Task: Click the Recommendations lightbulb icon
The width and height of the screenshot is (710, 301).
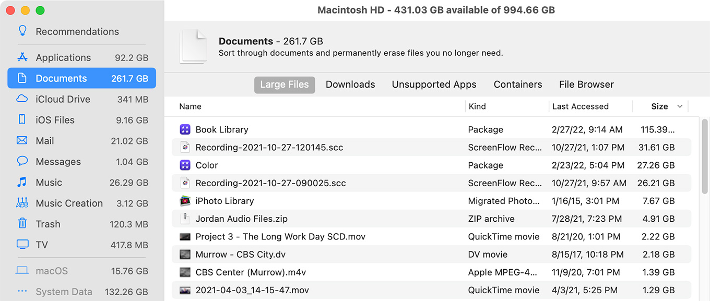Action: [x=22, y=31]
